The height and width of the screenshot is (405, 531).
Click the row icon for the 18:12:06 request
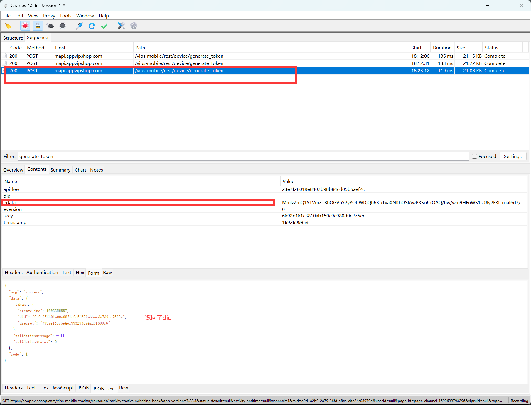pyautogui.click(x=5, y=56)
